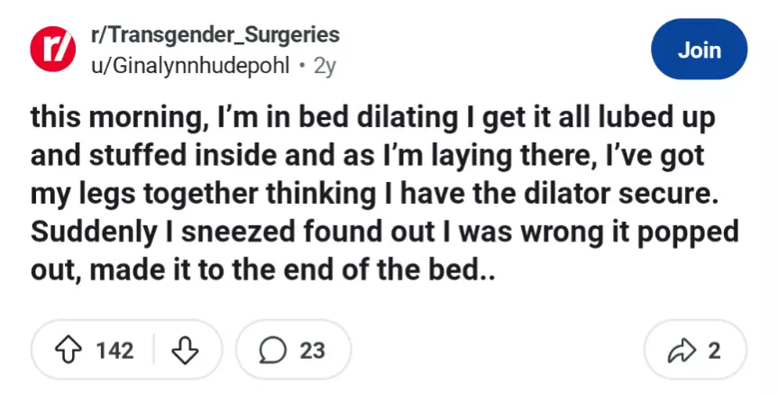Click the subreddit avatar icon
Viewport: 778px width, 394px height.
click(54, 50)
